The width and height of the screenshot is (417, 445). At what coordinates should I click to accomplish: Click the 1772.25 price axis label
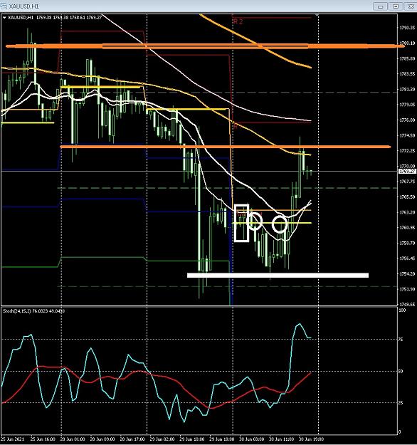click(x=407, y=151)
